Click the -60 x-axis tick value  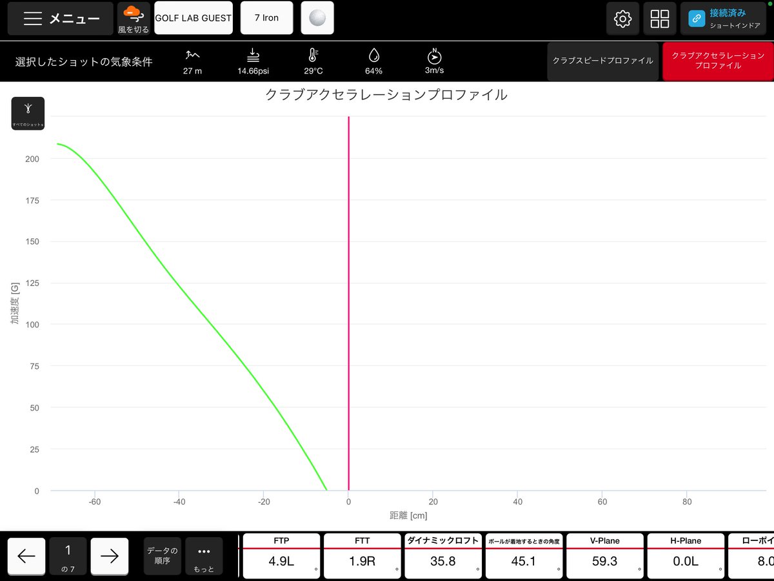tap(95, 502)
